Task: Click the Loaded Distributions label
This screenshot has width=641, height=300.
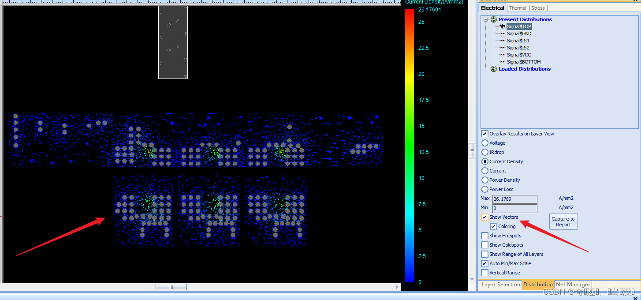Action: (525, 69)
